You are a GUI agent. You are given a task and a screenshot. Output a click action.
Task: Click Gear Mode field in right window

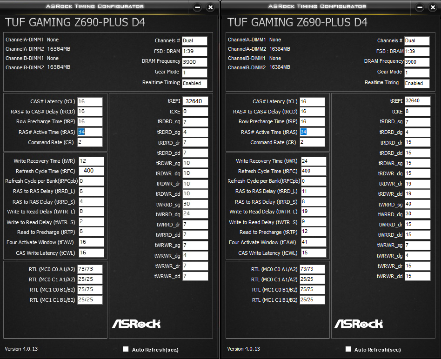[417, 73]
